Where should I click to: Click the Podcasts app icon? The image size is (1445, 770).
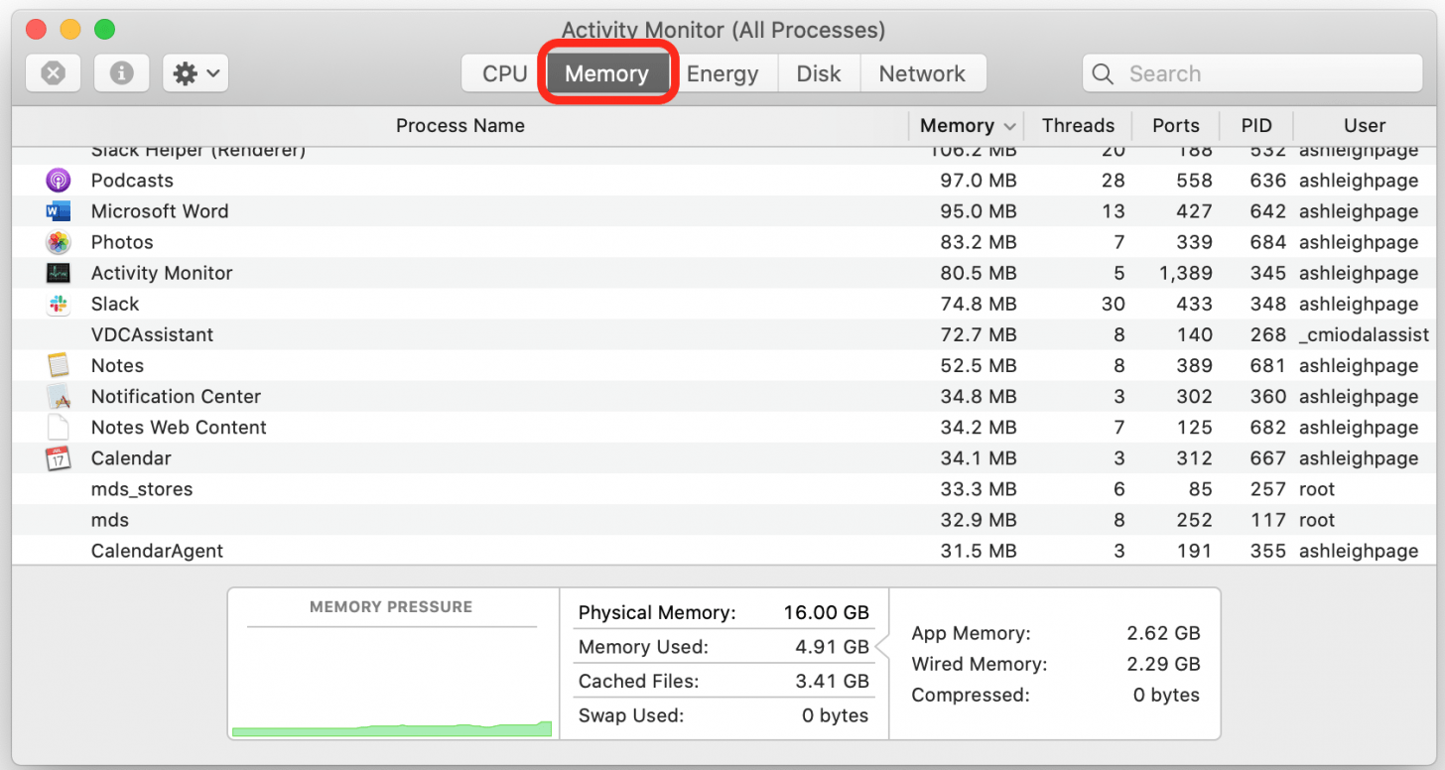coord(58,181)
